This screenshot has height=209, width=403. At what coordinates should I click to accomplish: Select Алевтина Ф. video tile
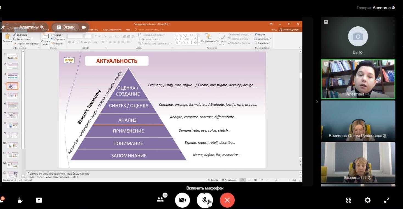pos(358,79)
